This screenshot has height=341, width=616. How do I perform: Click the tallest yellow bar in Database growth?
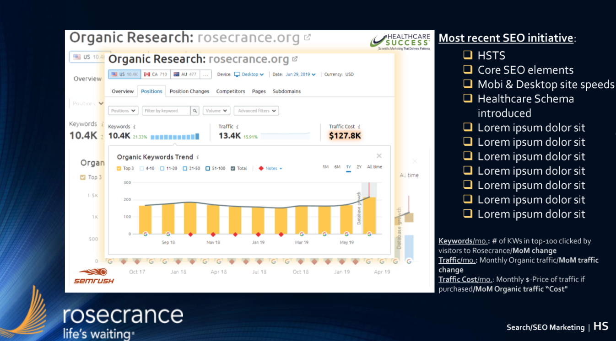(369, 215)
